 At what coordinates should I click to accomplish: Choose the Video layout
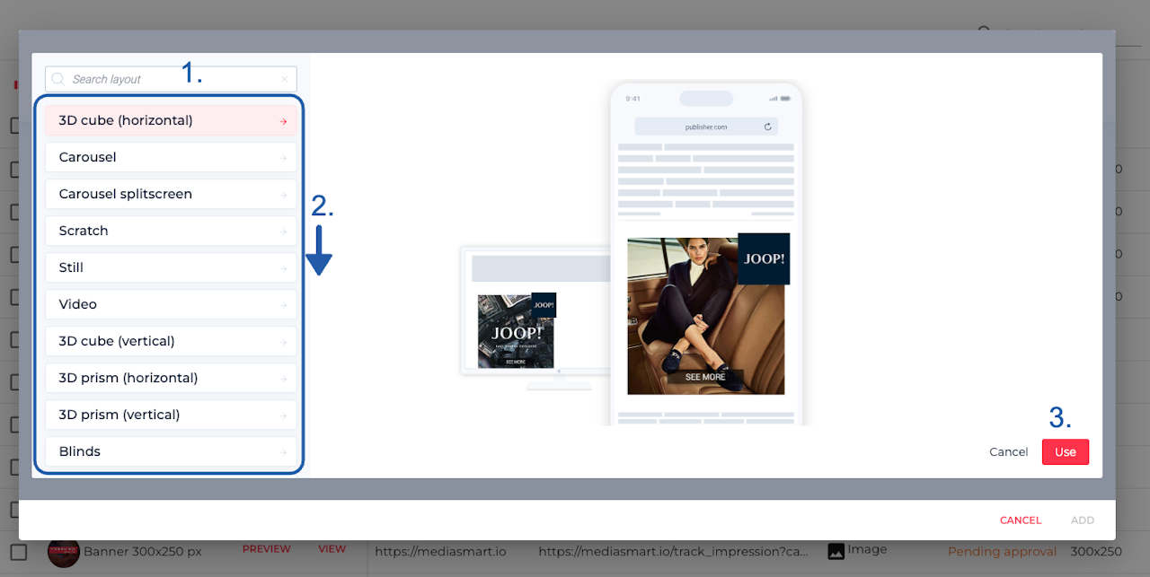[171, 304]
